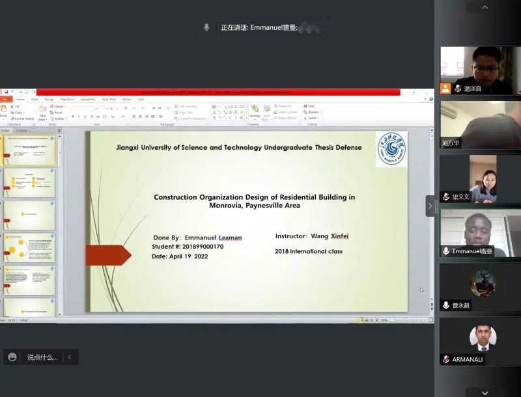Viewport: 521px width, 397px height.
Task: Toggle Bold formatting in Font group
Action: coord(73,116)
